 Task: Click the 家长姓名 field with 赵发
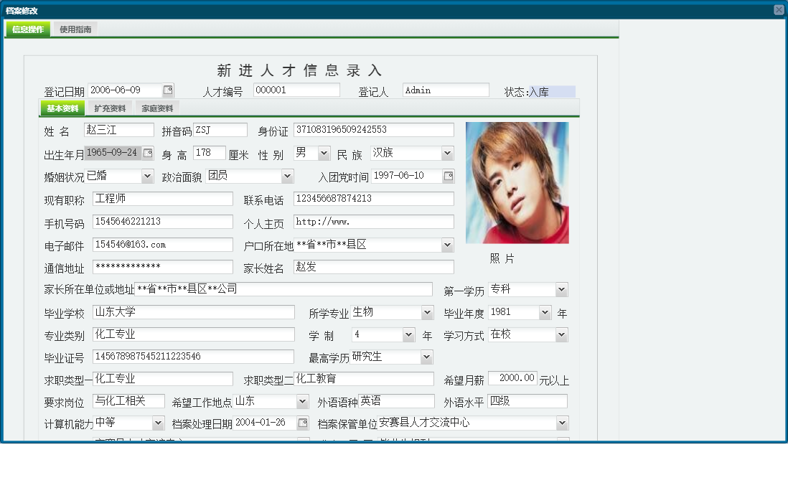point(374,267)
